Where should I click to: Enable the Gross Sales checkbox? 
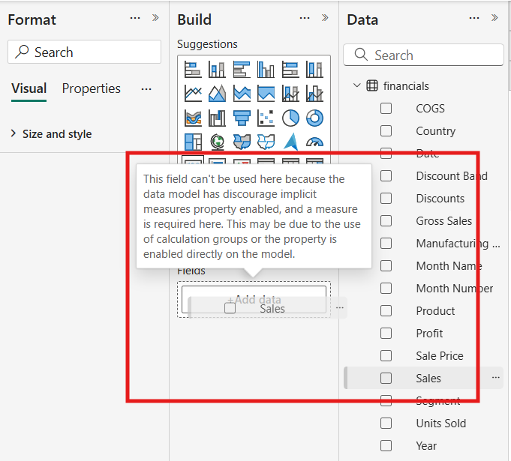click(x=386, y=220)
